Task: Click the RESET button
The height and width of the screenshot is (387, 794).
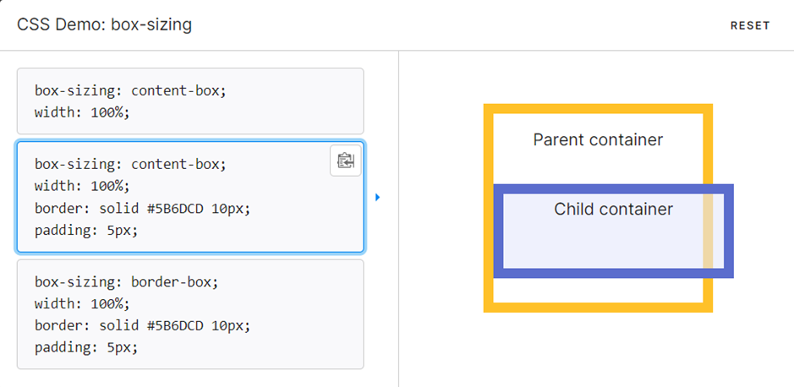Action: click(x=750, y=25)
